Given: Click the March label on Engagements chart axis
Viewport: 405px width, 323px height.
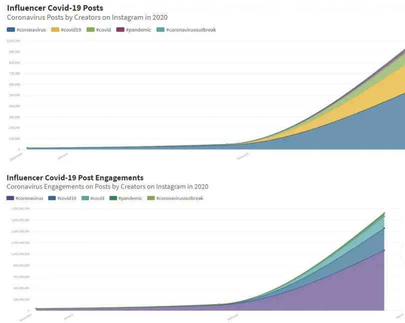Looking at the screenshot, I should (x=399, y=316).
